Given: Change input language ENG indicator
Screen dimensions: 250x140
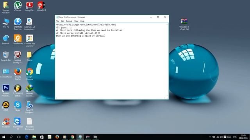Looking at the screenshot, I should coord(234,137).
